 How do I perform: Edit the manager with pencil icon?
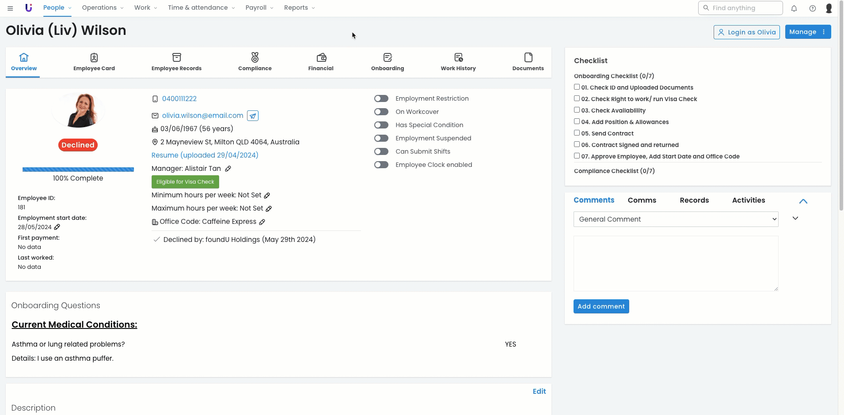click(x=228, y=169)
